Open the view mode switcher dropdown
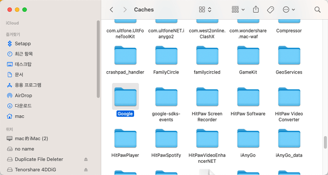Screen dimensions: 328x175 click(x=205, y=9)
